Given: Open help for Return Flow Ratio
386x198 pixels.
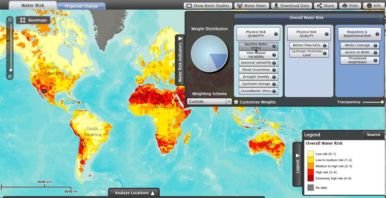Looking at the screenshot, I should (325, 46).
